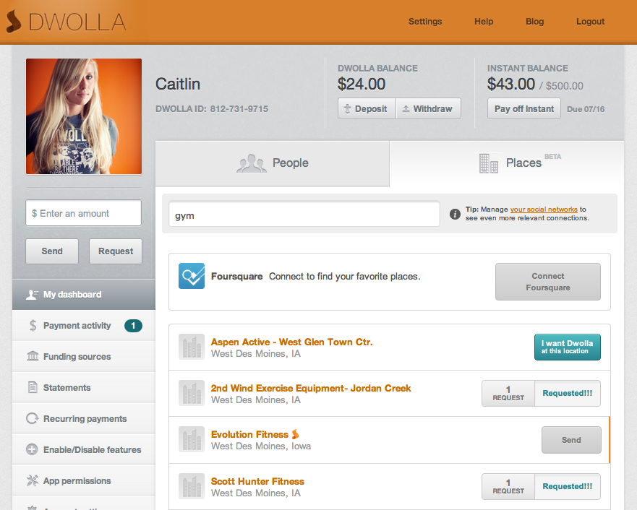Click the $24.00 Dwolla balance amount
Image resolution: width=637 pixels, height=510 pixels.
tap(362, 84)
